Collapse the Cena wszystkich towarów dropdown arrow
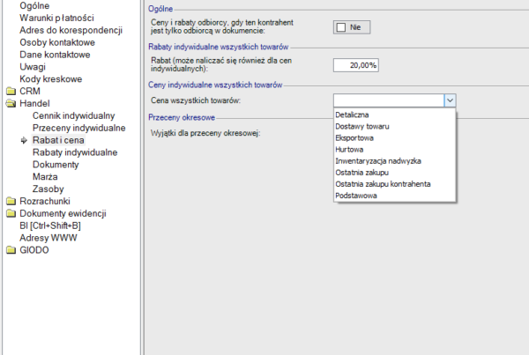Image resolution: width=529 pixels, height=355 pixels. [x=450, y=100]
